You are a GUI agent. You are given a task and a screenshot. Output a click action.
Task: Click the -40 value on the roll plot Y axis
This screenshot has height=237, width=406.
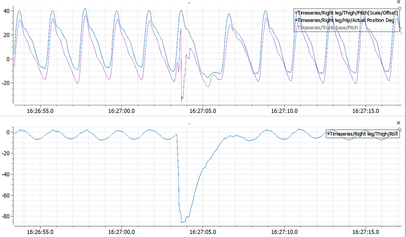point(5,174)
